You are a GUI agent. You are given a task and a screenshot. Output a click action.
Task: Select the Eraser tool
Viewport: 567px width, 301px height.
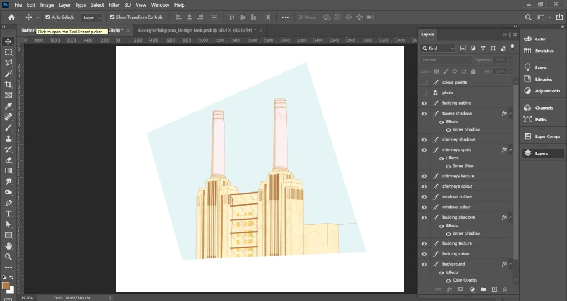[8, 160]
